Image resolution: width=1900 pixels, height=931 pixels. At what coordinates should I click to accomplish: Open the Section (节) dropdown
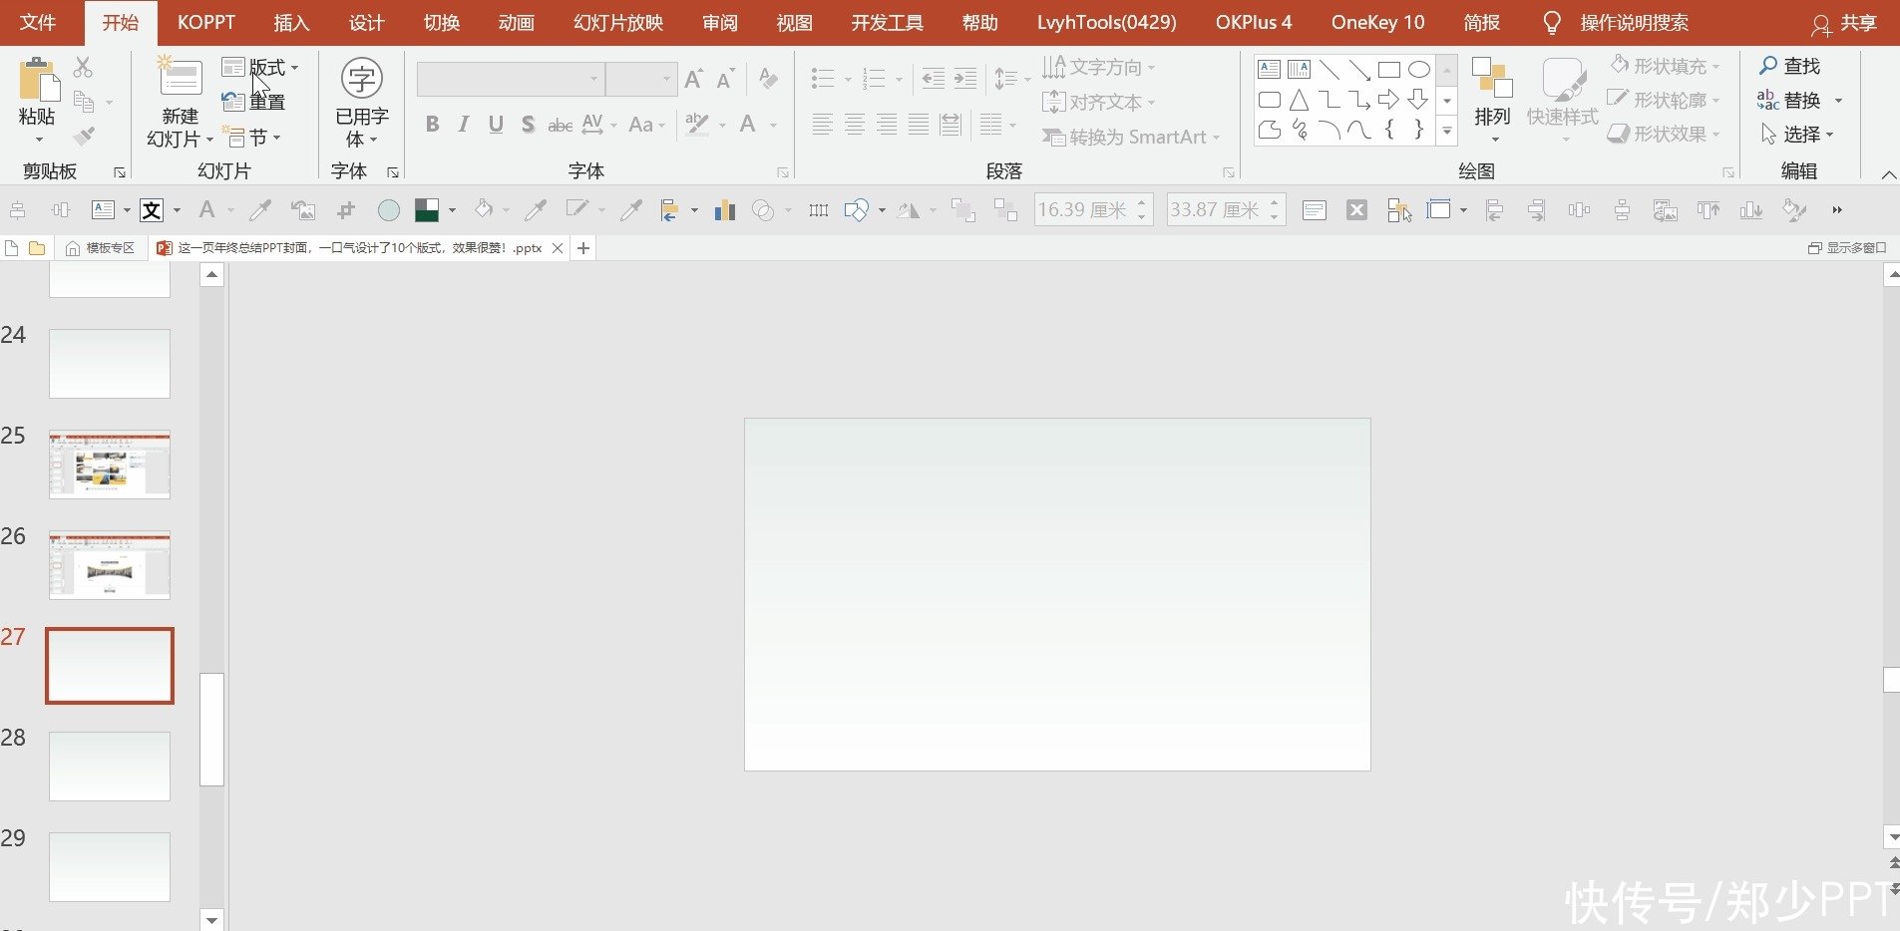[x=251, y=137]
